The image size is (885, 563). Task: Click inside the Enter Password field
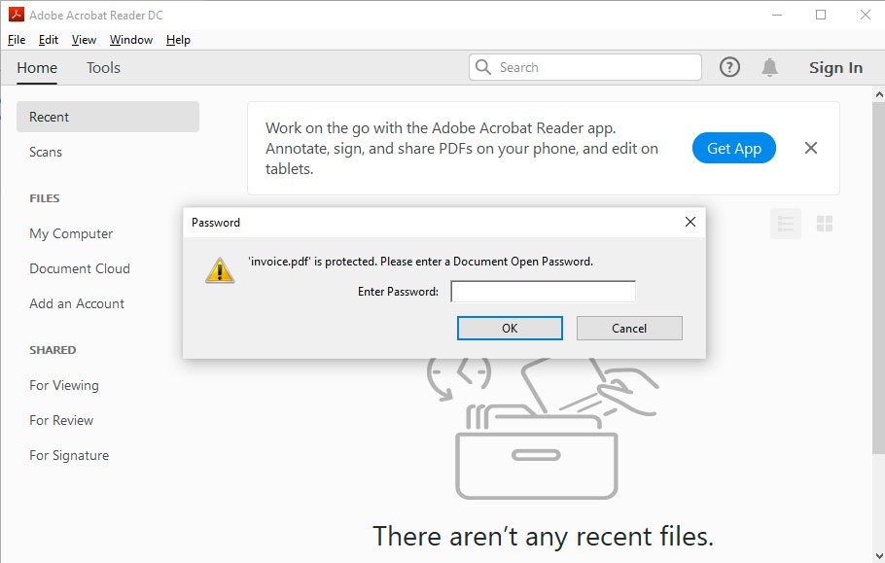tap(543, 291)
